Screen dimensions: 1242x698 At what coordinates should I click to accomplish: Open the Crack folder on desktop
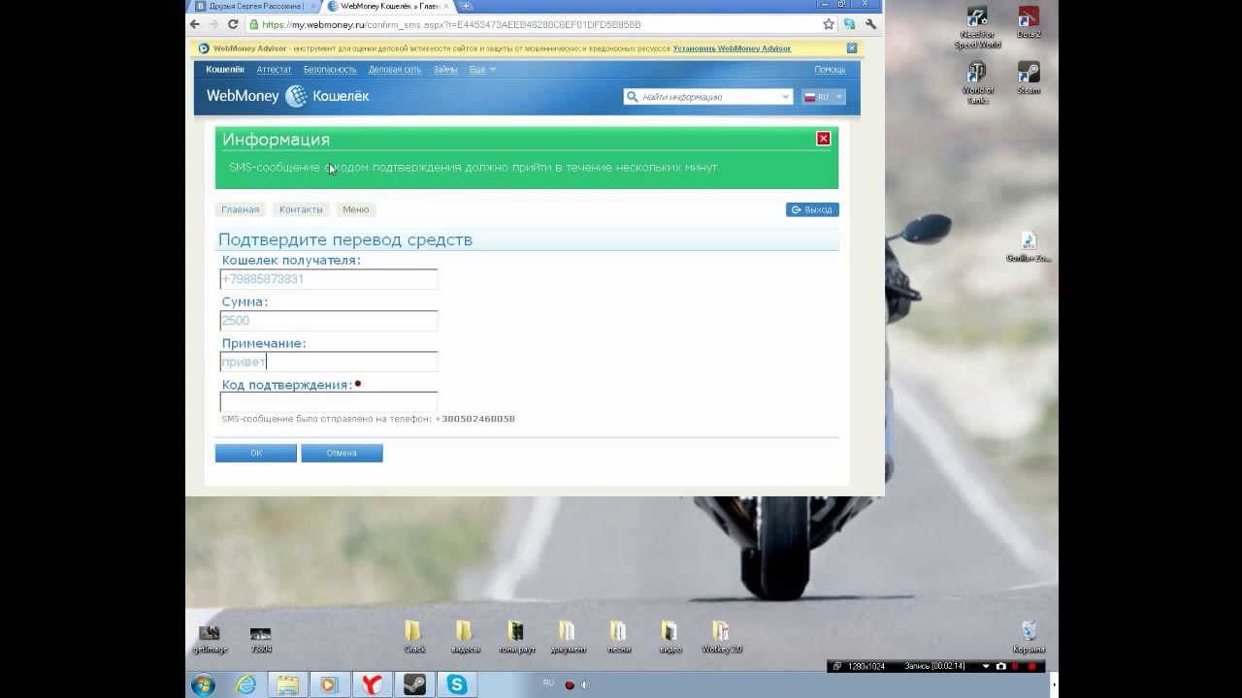(x=414, y=637)
